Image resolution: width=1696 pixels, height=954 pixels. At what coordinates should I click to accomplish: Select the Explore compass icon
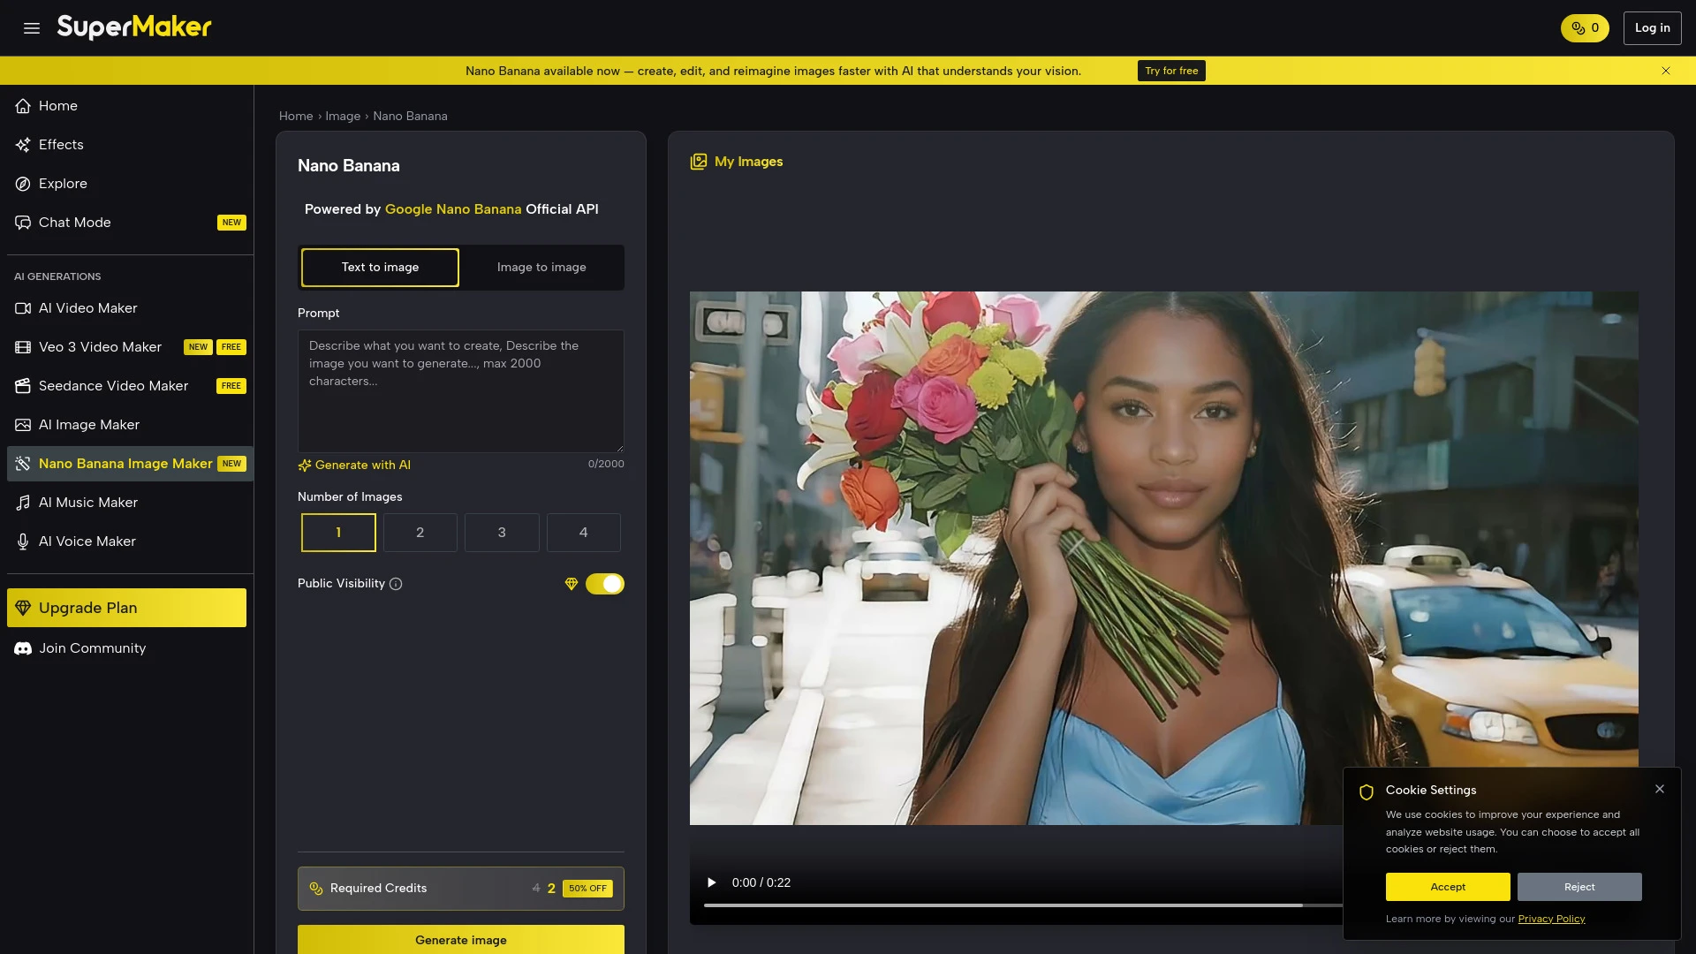click(x=23, y=183)
